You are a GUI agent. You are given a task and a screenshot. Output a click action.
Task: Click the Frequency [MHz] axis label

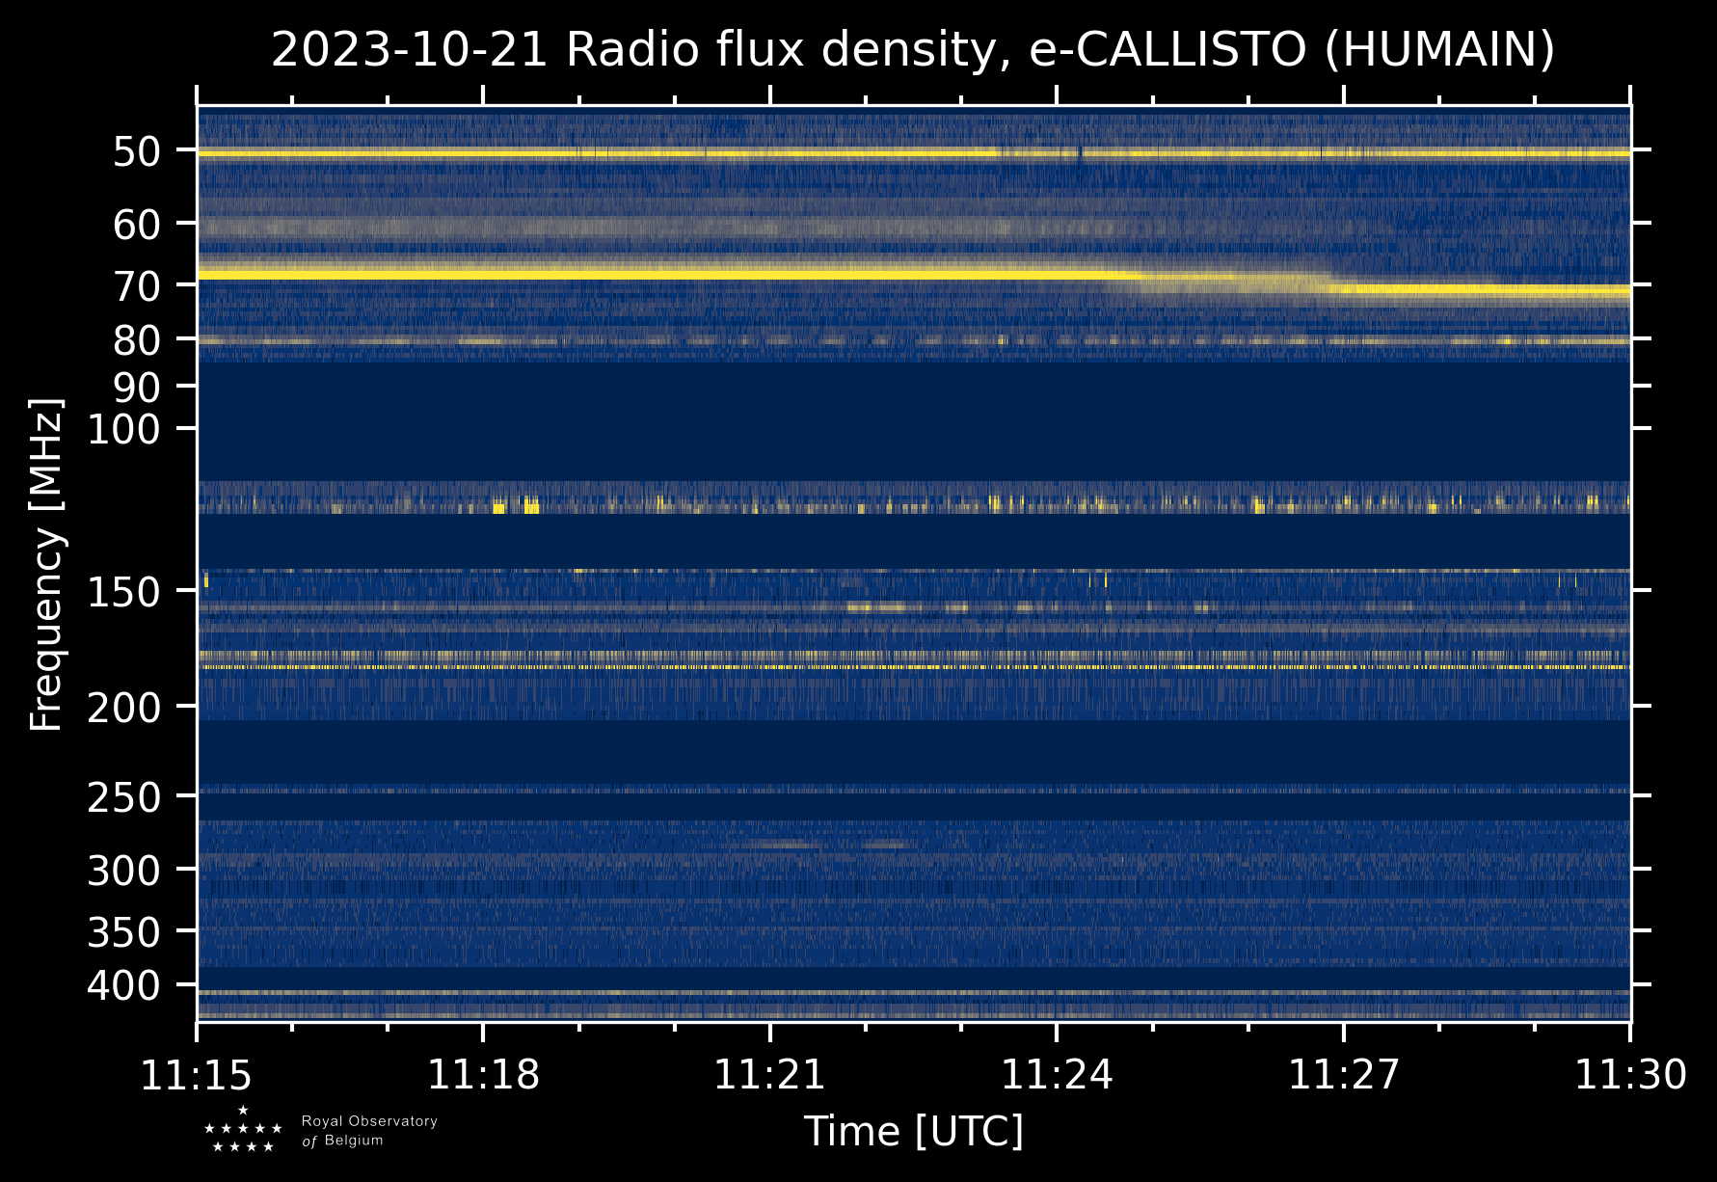pos(46,565)
